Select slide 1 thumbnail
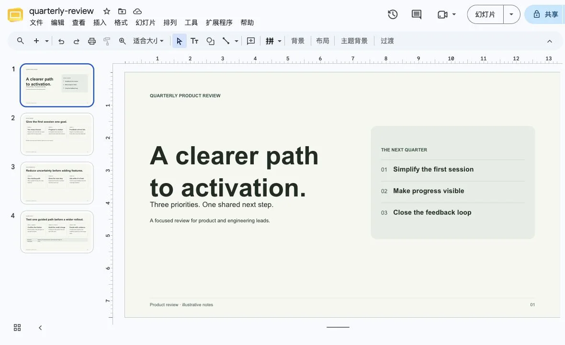 tap(57, 85)
